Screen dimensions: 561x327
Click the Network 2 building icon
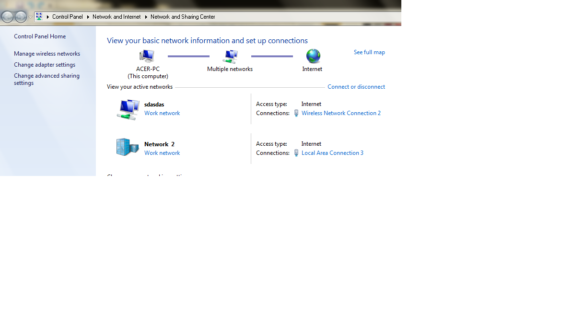coord(128,147)
